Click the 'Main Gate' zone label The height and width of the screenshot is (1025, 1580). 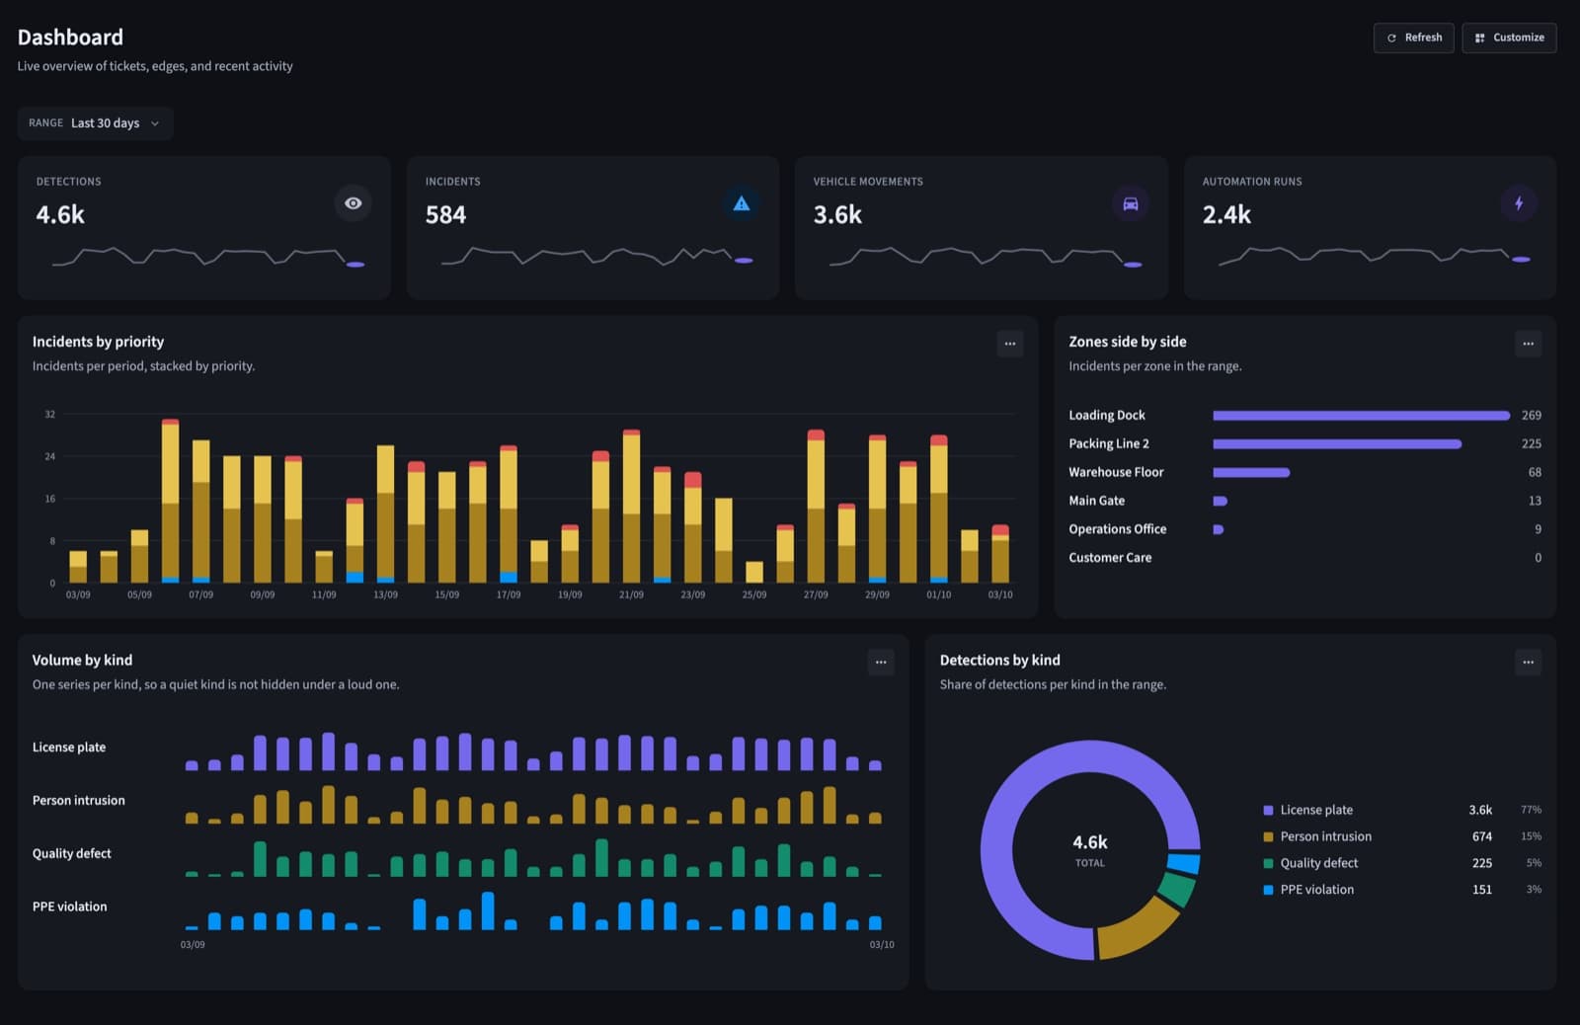click(x=1096, y=502)
